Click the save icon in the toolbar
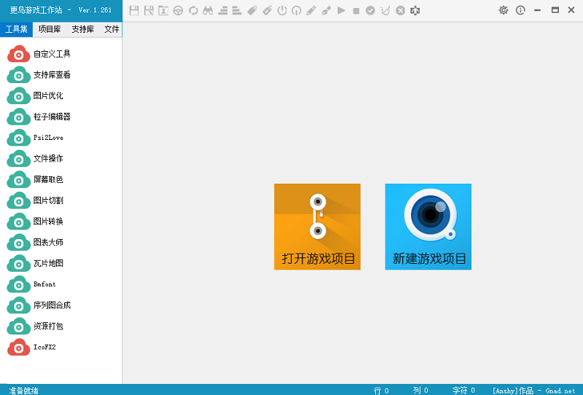The image size is (583, 395). click(134, 10)
